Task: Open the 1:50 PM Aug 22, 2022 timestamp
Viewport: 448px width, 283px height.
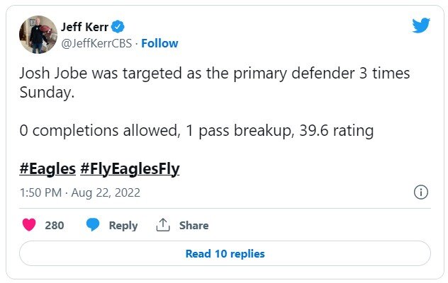Action: click(79, 192)
